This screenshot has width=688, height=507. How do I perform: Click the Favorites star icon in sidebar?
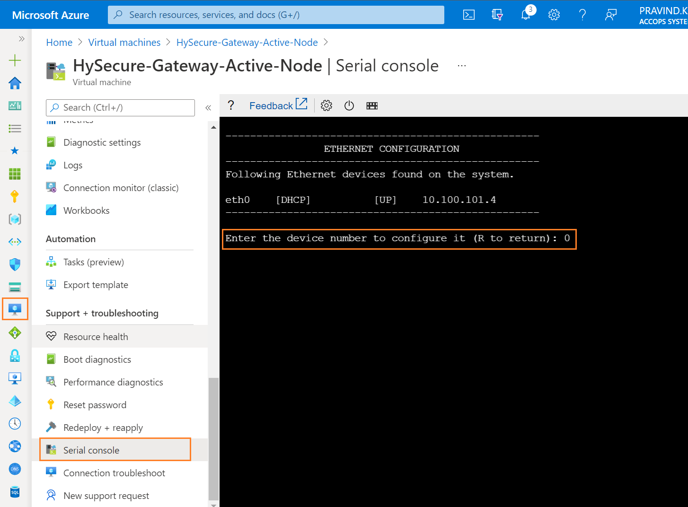coord(15,151)
